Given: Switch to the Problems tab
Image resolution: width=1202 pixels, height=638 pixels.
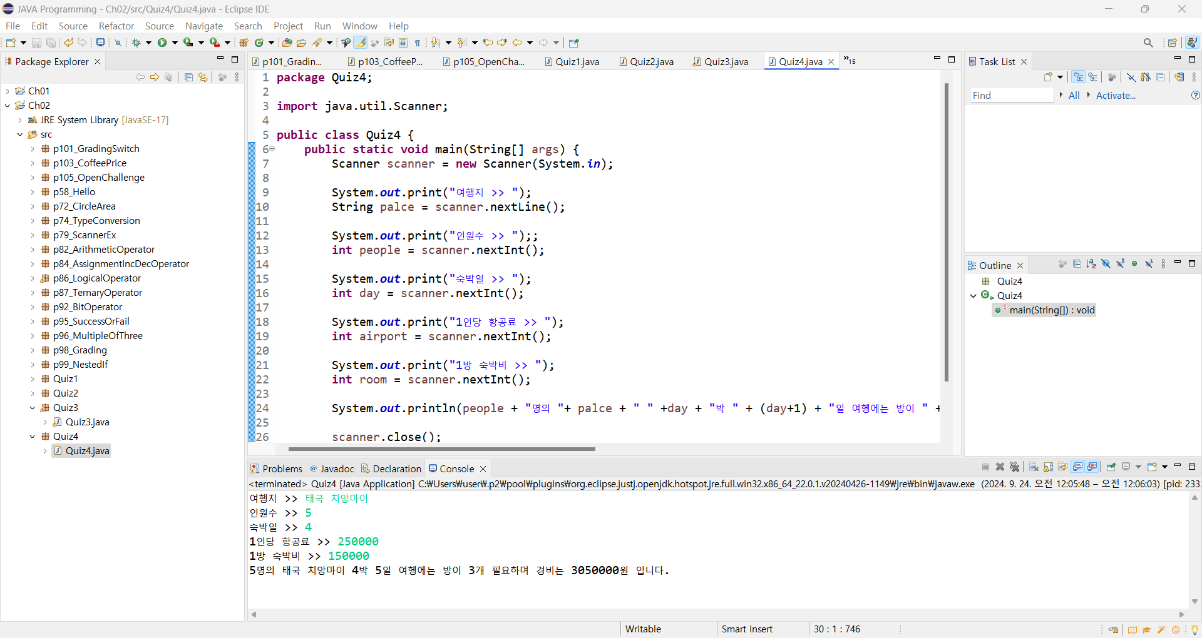Looking at the screenshot, I should (276, 468).
